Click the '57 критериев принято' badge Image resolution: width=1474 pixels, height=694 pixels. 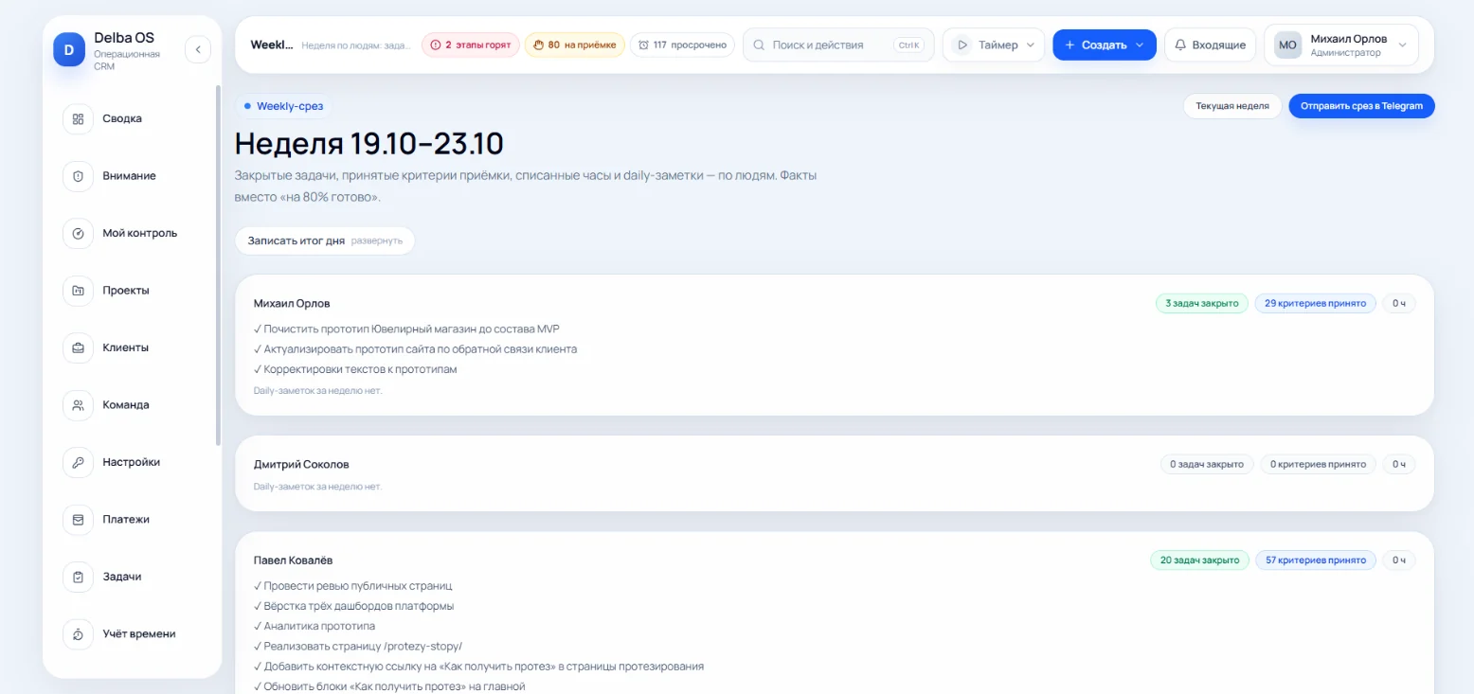(1316, 560)
